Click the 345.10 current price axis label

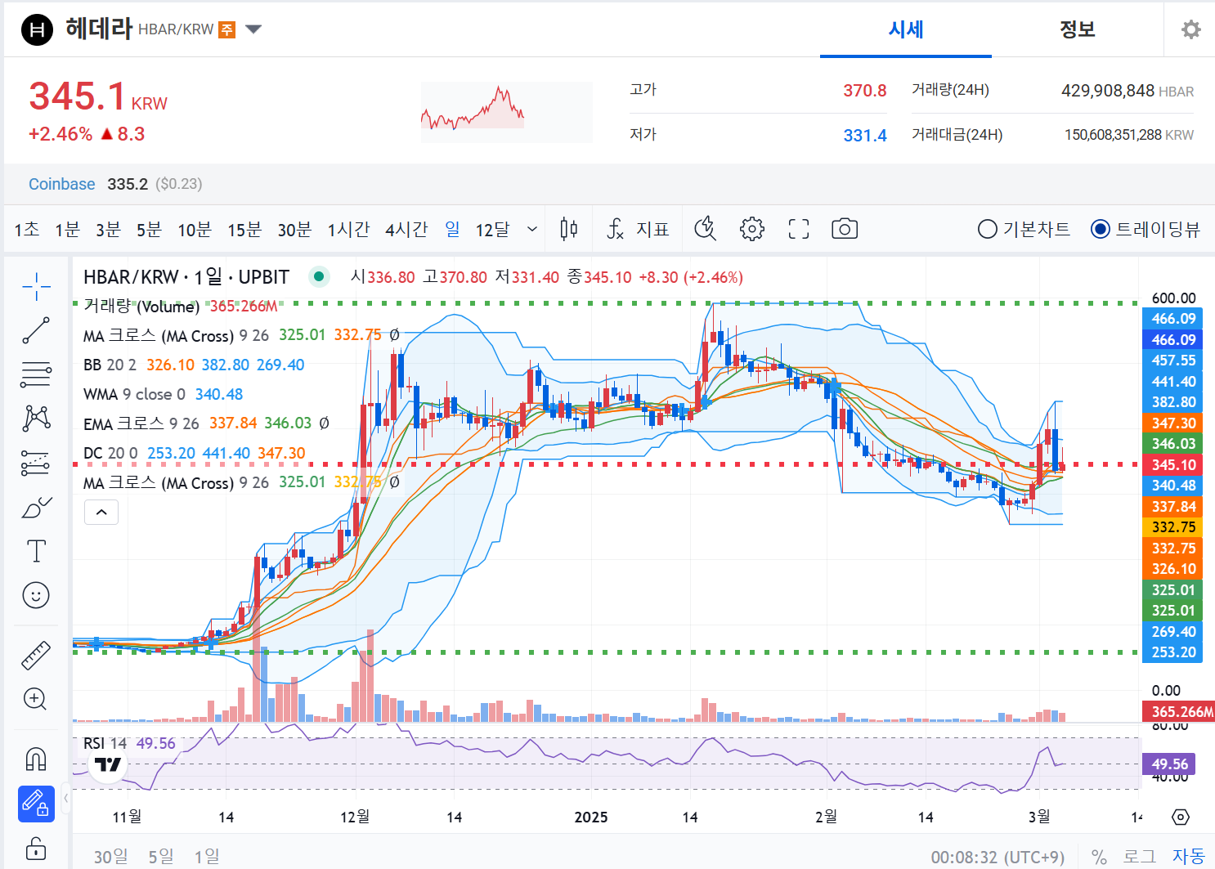[1172, 465]
